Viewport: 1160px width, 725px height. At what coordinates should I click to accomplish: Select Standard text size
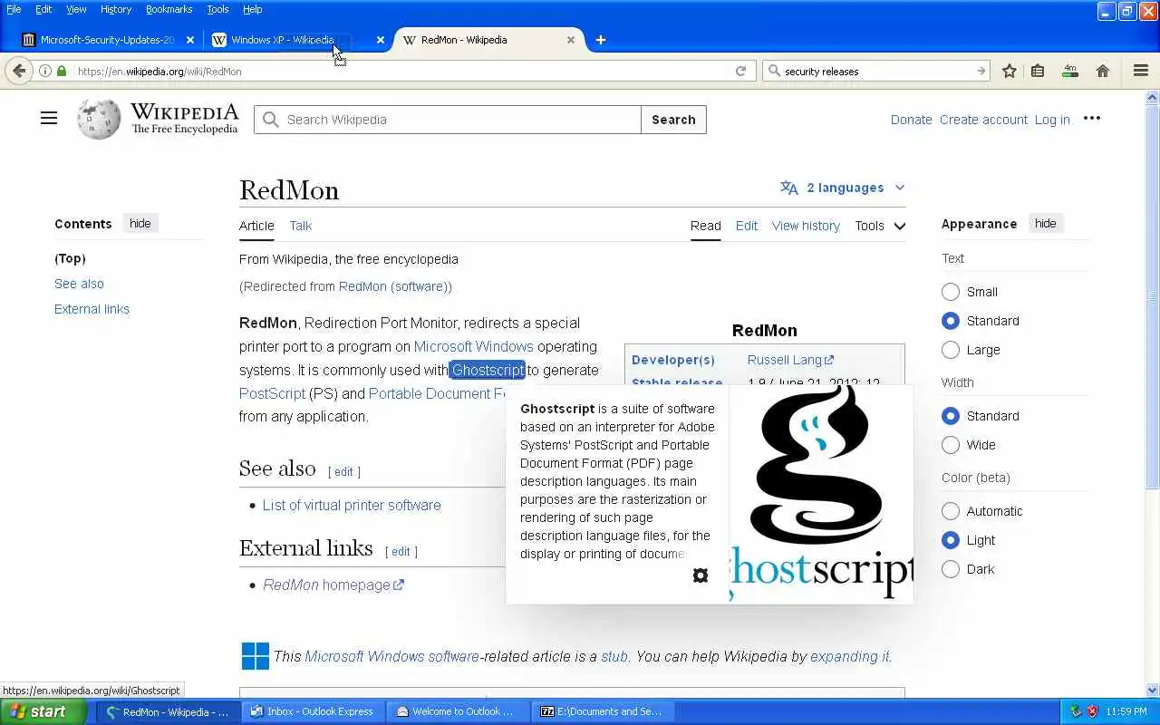click(x=951, y=321)
